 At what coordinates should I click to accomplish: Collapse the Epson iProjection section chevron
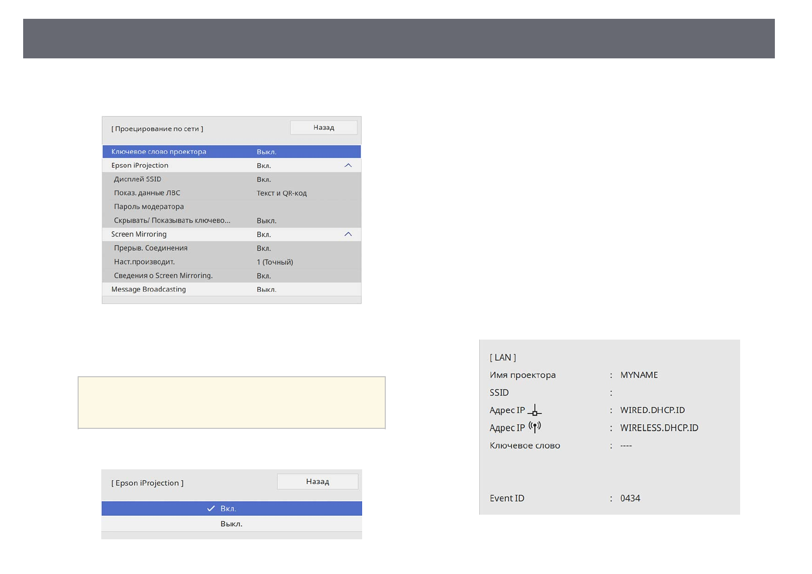click(x=348, y=165)
